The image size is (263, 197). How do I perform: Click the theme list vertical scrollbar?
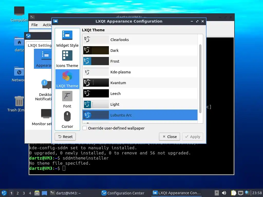[x=200, y=79]
